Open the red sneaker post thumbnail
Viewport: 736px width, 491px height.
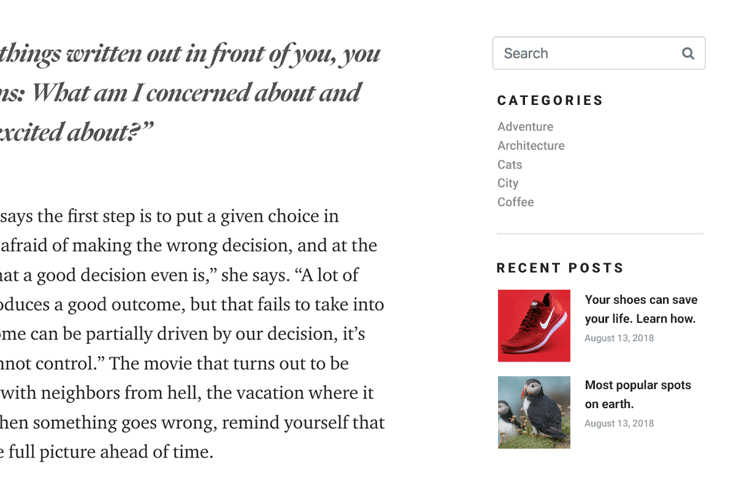tap(534, 326)
